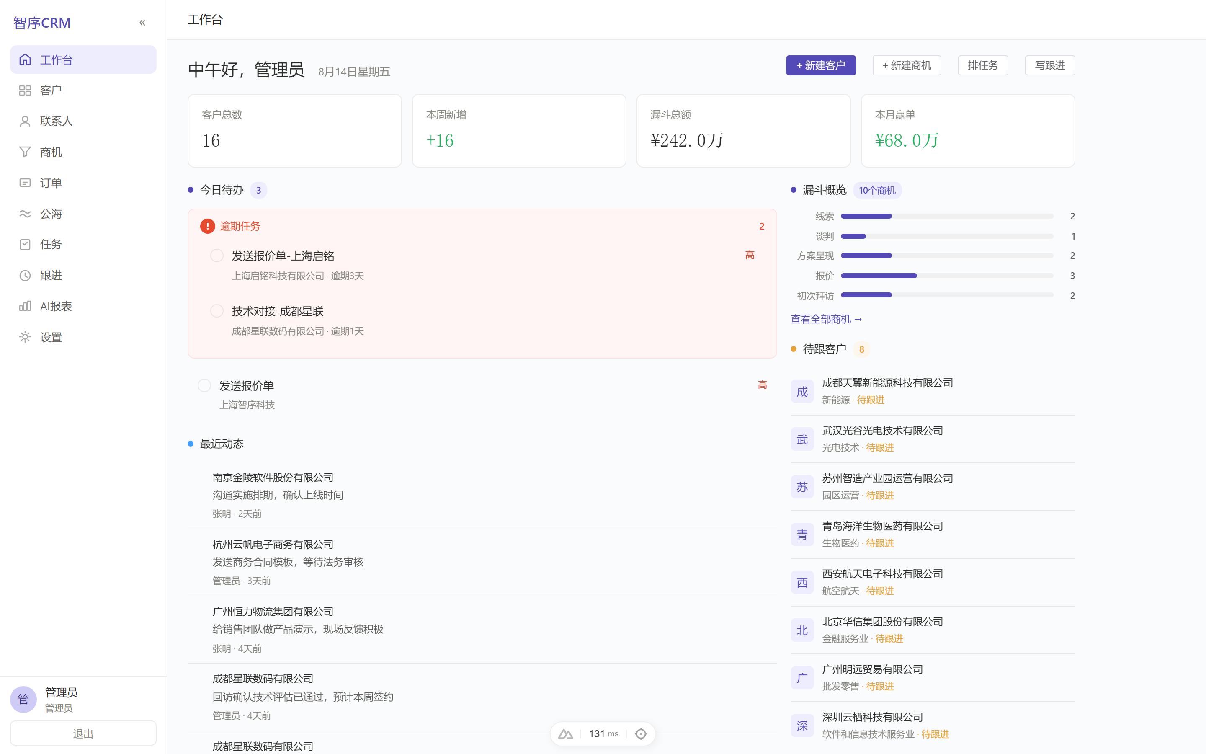Click the 跟进 clock icon in sidebar
The height and width of the screenshot is (754, 1206).
coord(25,275)
